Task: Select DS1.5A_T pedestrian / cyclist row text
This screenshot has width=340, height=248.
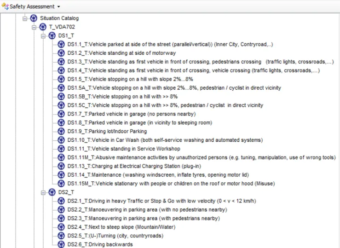Action: coord(174,88)
